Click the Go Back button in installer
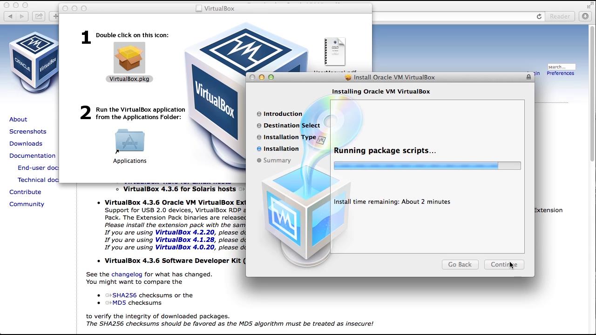 click(x=460, y=264)
